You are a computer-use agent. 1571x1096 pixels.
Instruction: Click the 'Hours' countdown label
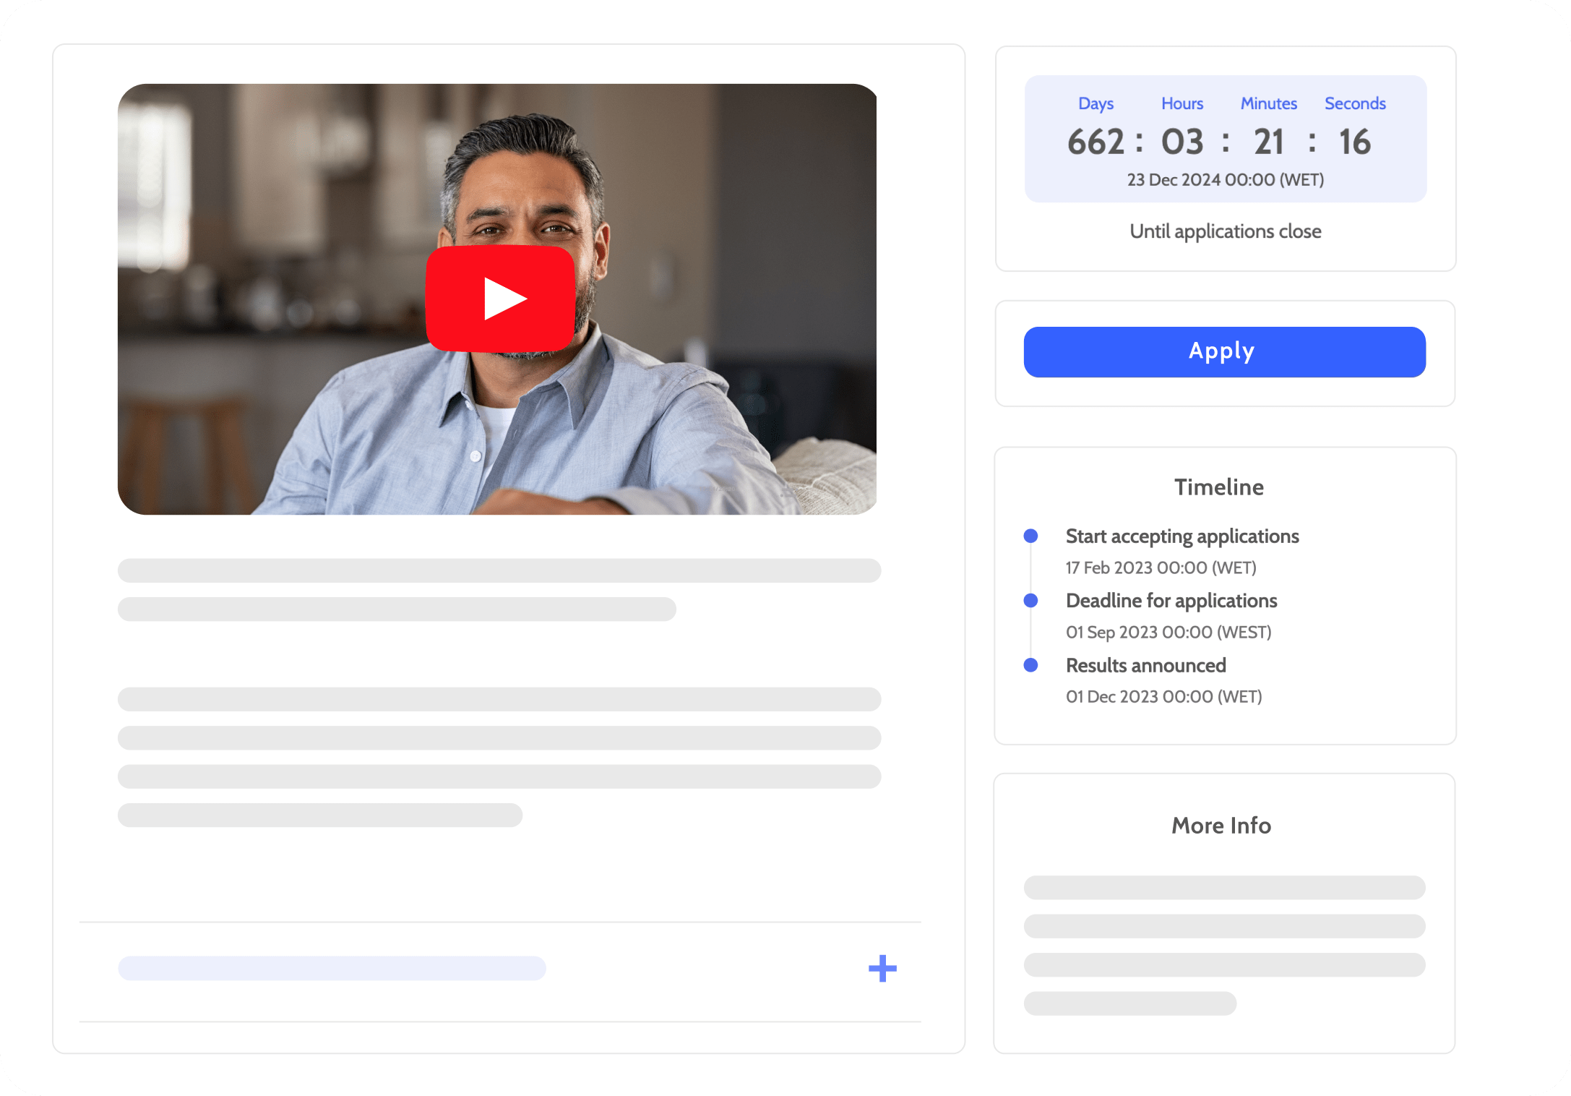point(1182,103)
